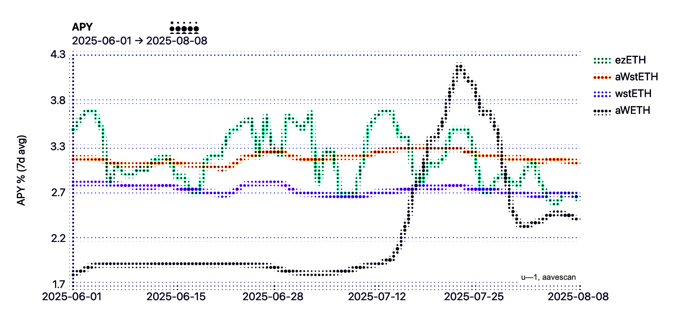Select the green ezETH legend swatch
The image size is (678, 316).
tap(602, 60)
